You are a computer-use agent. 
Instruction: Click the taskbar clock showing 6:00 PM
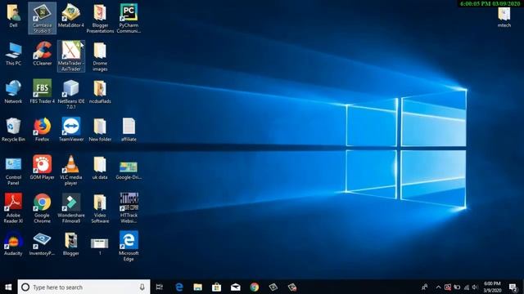coord(492,287)
